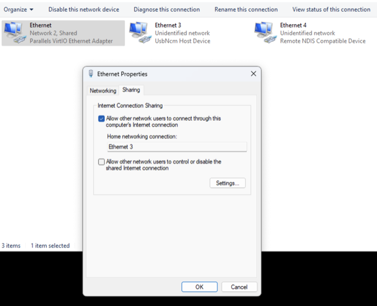Switch to the Networking tab

(102, 91)
